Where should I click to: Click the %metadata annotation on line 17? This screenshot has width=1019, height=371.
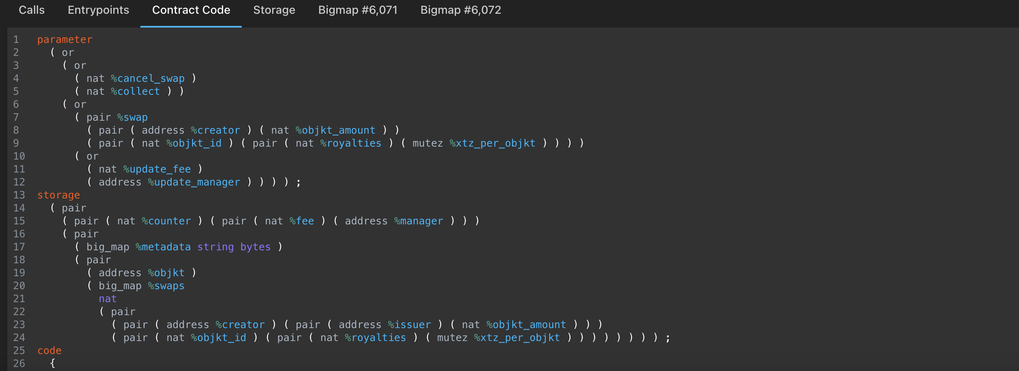(x=163, y=247)
